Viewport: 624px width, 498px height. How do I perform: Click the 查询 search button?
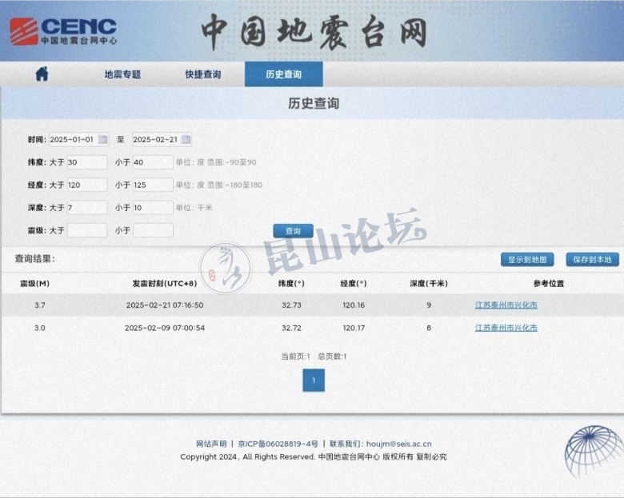coord(293,231)
